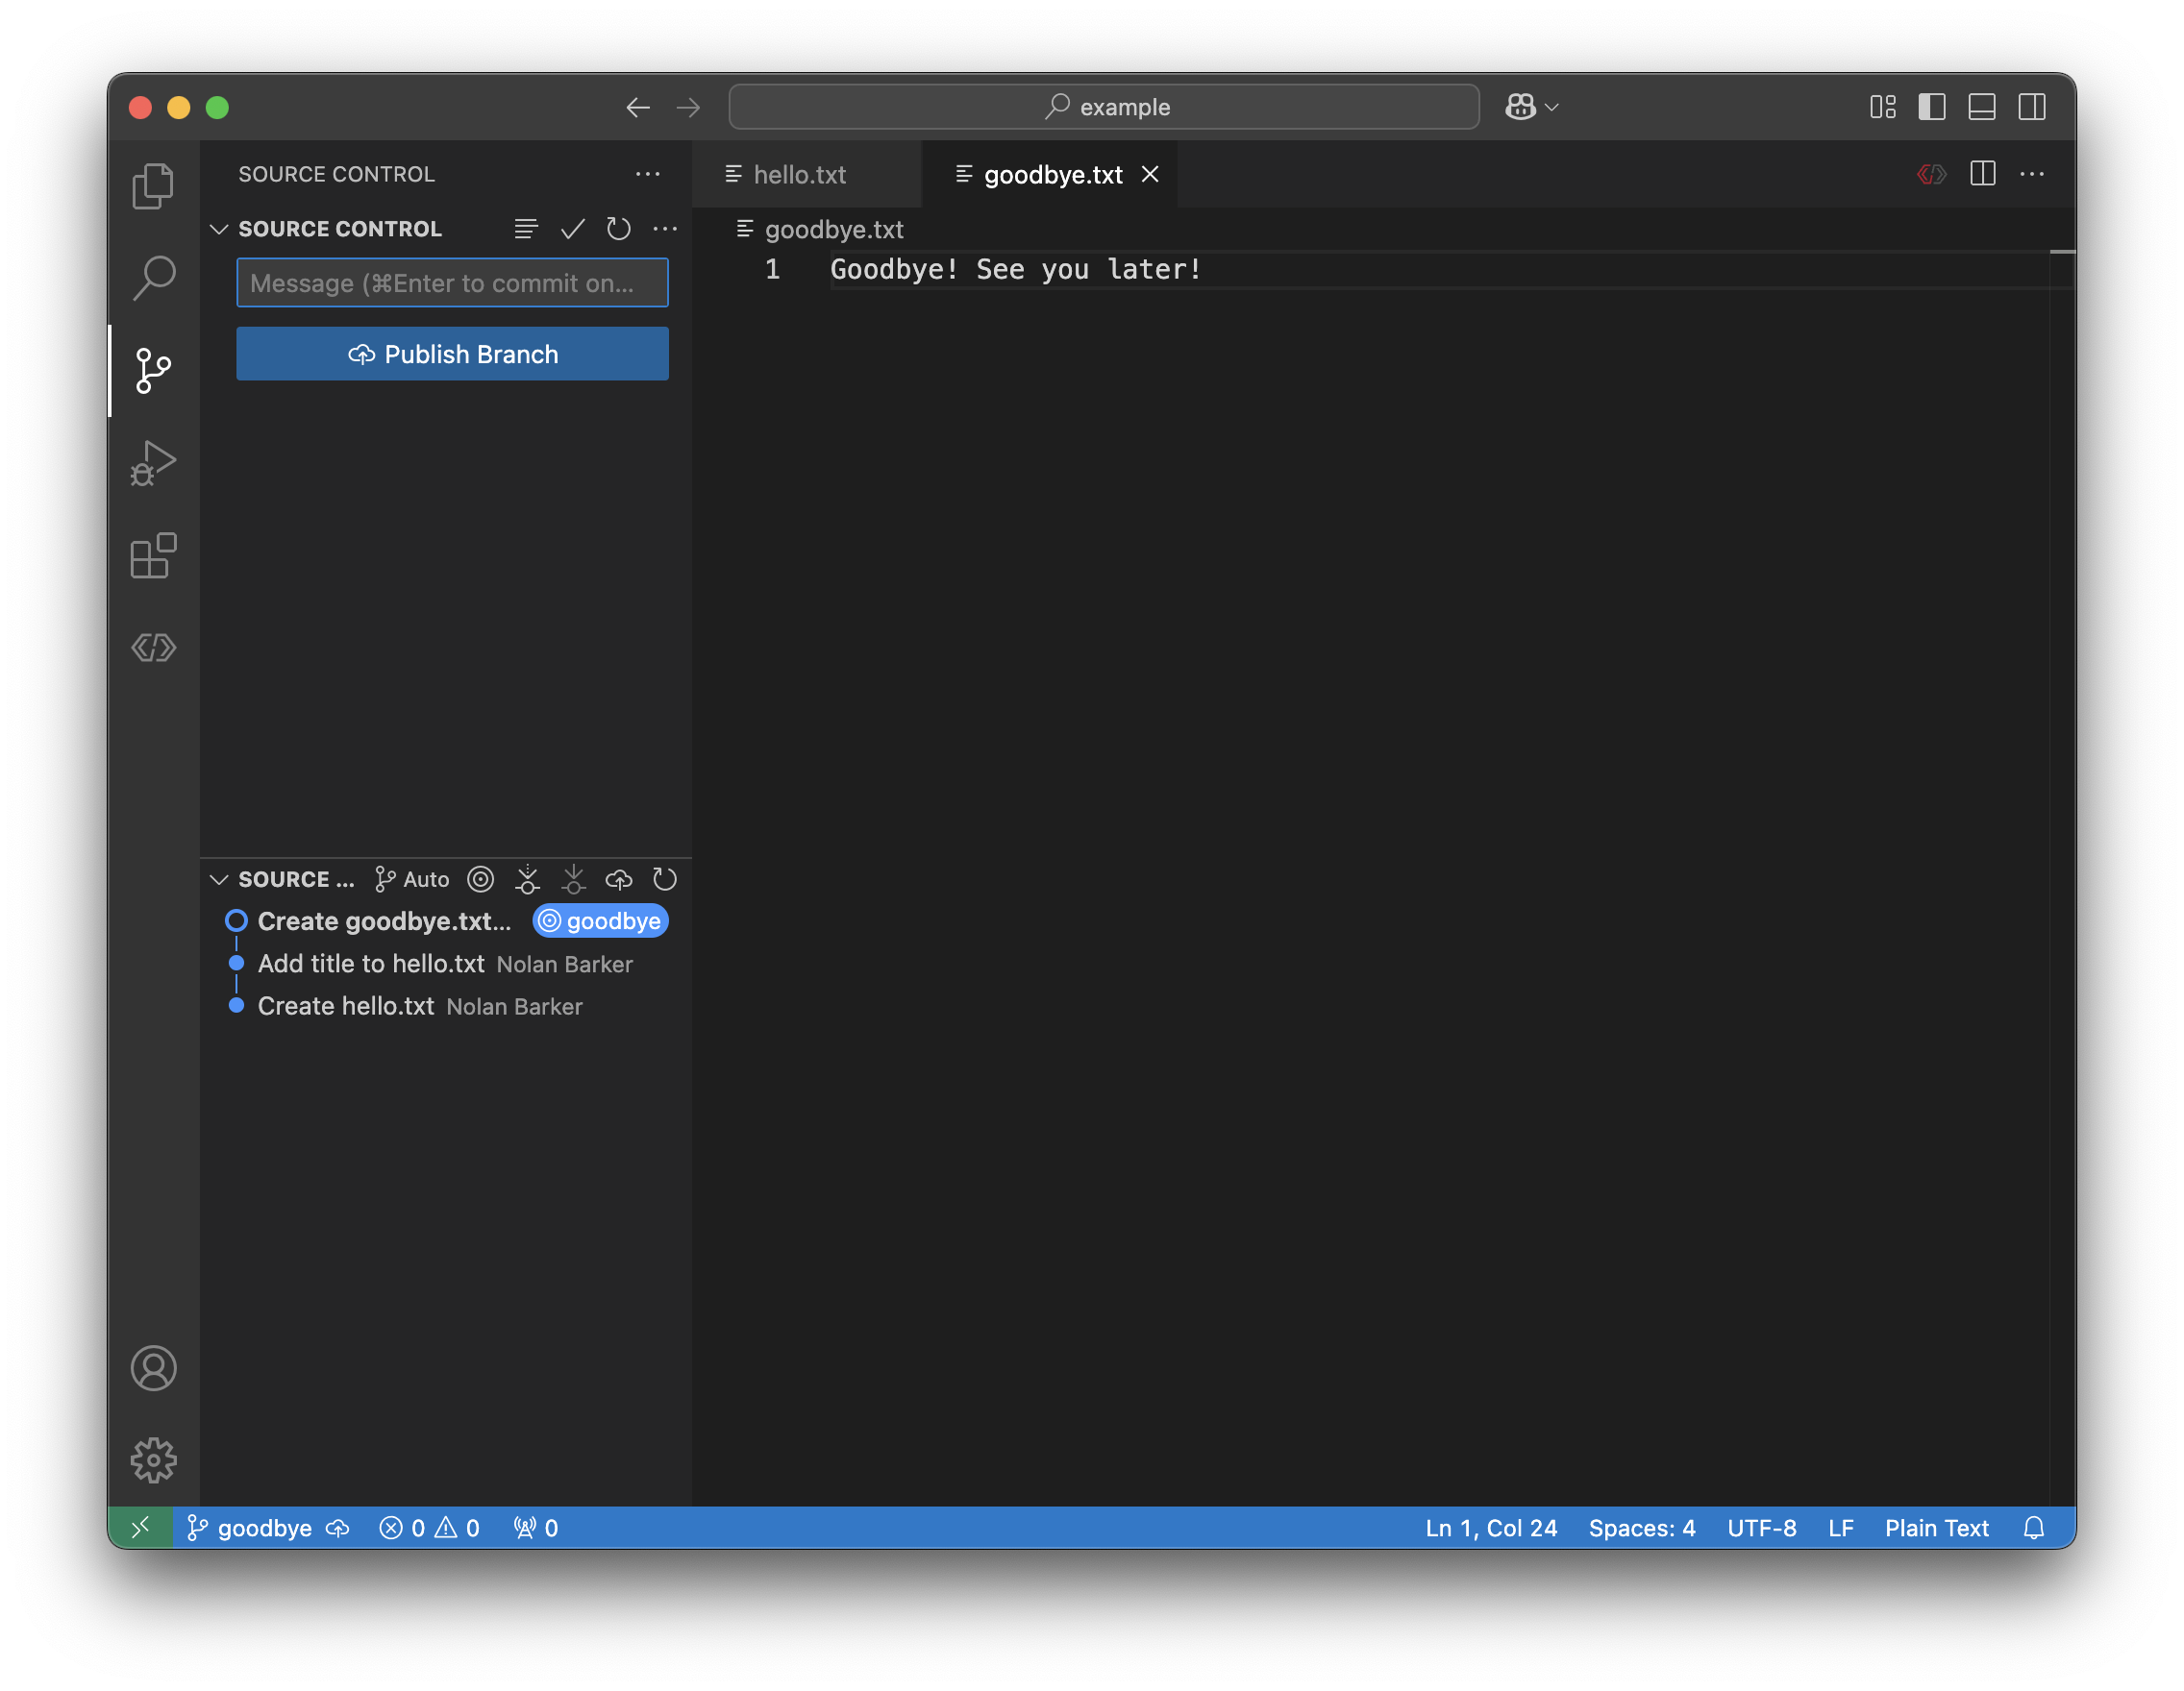The width and height of the screenshot is (2184, 1691).
Task: Go forward with the right arrow
Action: point(688,107)
